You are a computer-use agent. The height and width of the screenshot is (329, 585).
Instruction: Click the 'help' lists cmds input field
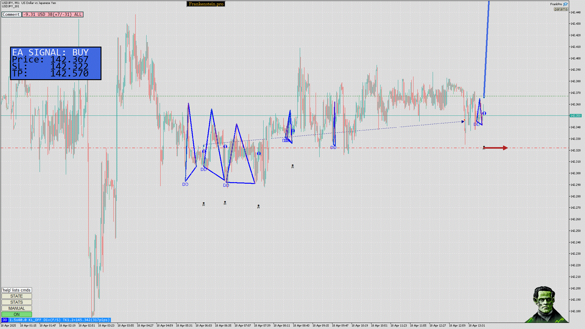[x=16, y=290]
